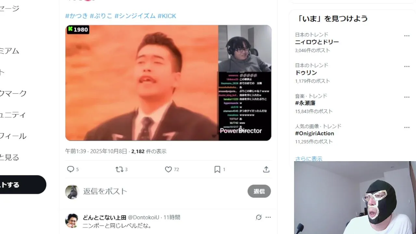The image size is (416, 234).
Task: Open options menu for ニイロウとドリー trend
Action: pos(407,36)
